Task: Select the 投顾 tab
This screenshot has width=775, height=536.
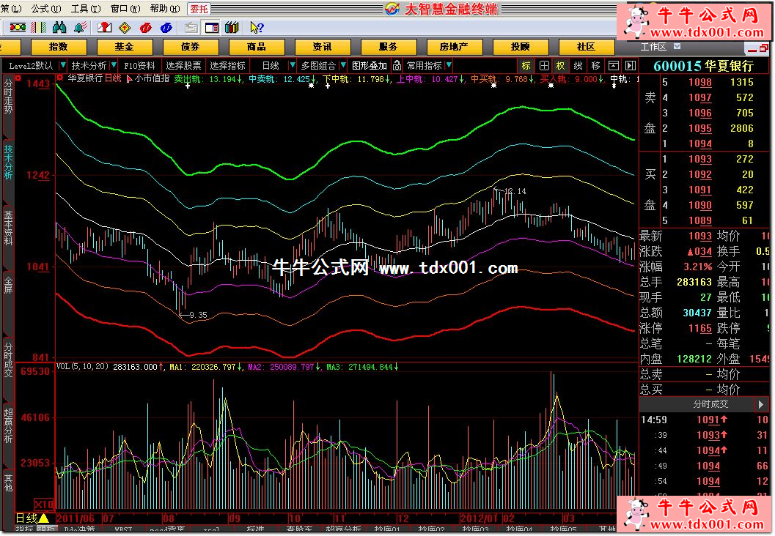Action: pos(520,47)
